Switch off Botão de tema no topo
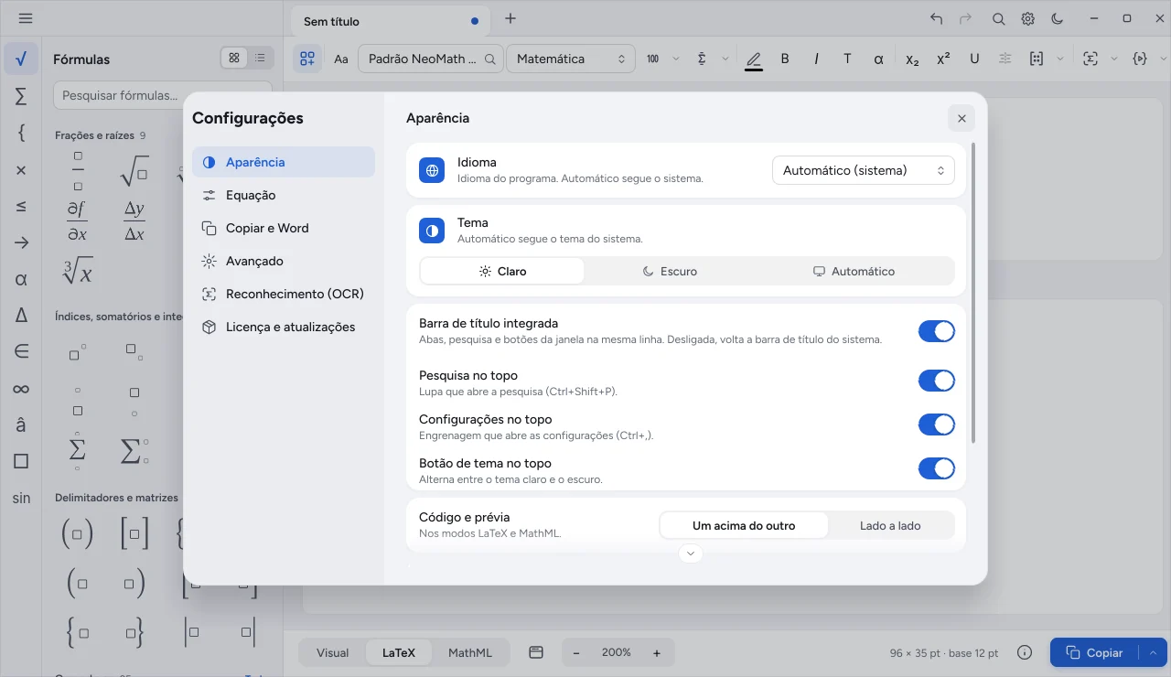This screenshot has height=677, width=1171. point(937,468)
